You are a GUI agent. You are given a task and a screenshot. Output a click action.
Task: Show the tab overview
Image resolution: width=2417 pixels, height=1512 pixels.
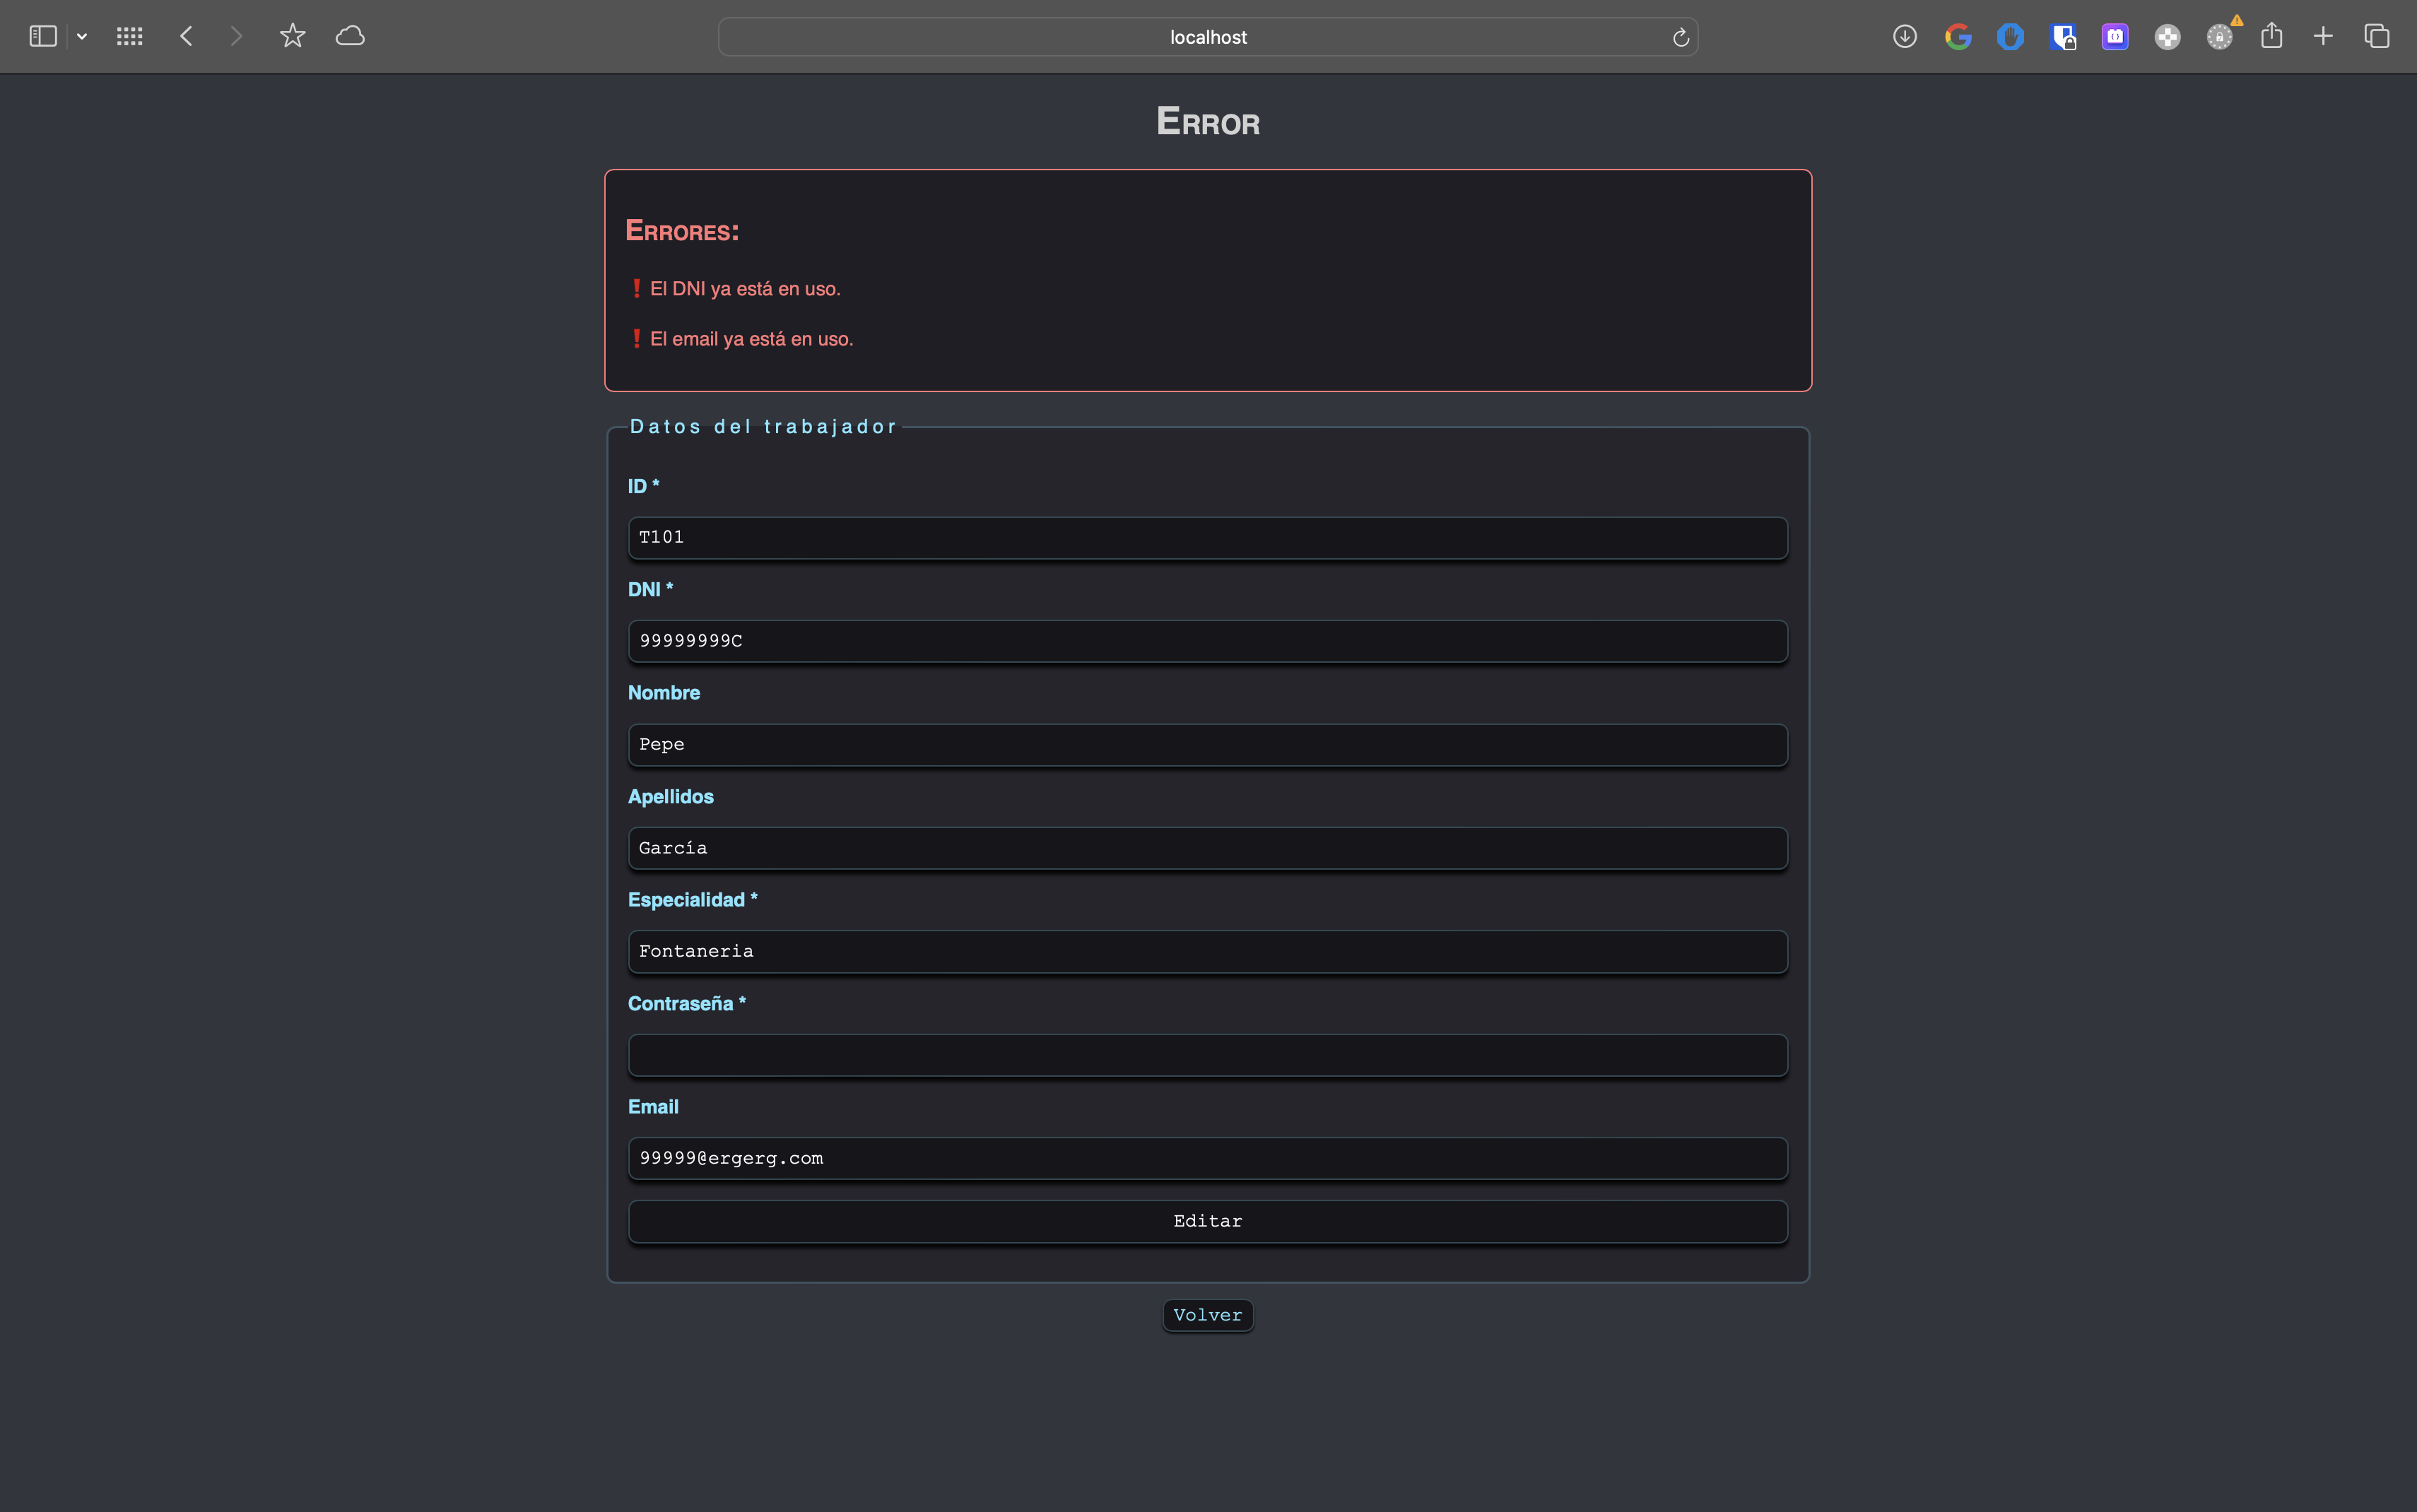coord(2377,37)
